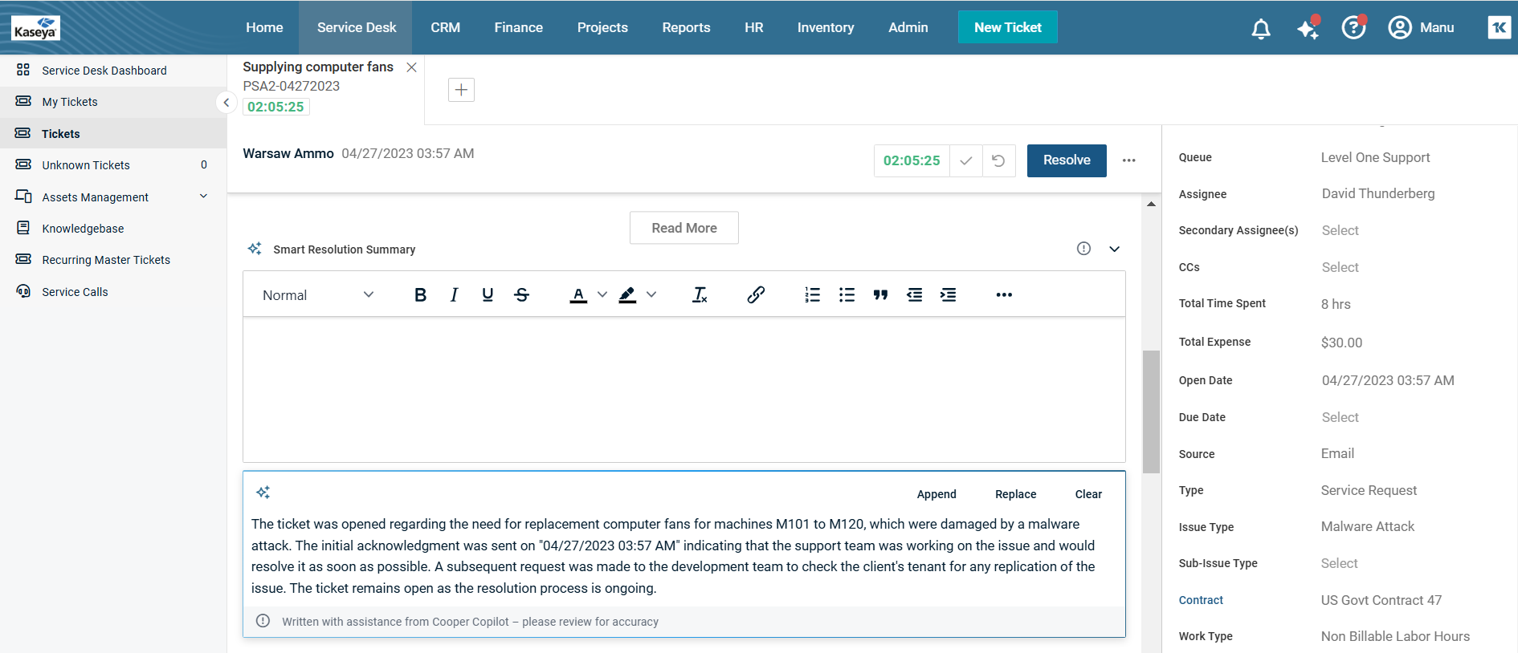Viewport: 1518px width, 653px height.
Task: Toggle italic formatting
Action: point(454,295)
